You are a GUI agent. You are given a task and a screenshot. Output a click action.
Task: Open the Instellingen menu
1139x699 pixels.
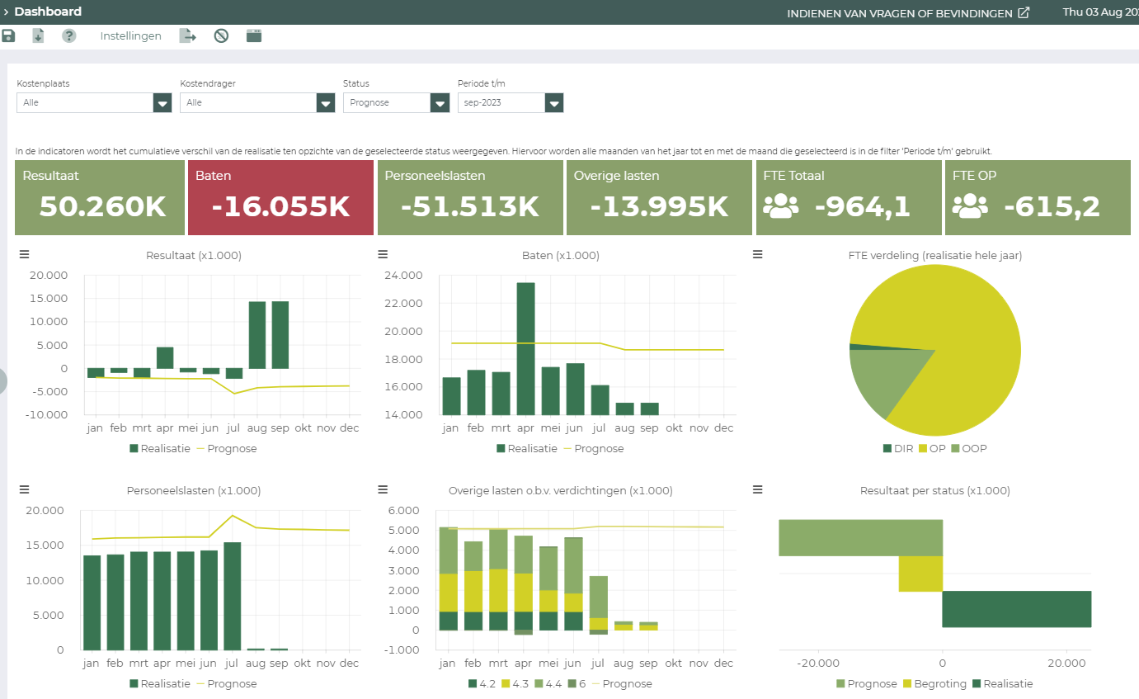click(x=130, y=35)
